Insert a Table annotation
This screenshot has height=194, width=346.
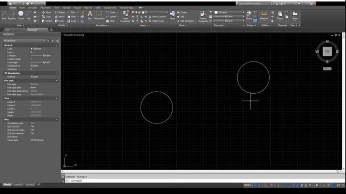tap(110, 21)
